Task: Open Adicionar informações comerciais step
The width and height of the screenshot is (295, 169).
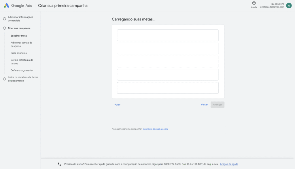Action: [x=20, y=19]
